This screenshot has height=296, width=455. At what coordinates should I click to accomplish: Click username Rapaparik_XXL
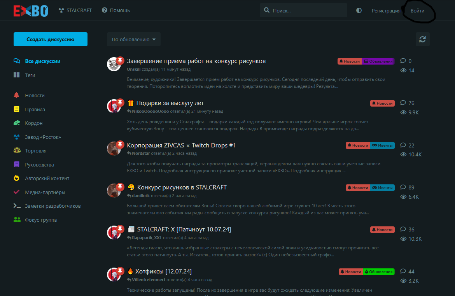[x=147, y=238]
